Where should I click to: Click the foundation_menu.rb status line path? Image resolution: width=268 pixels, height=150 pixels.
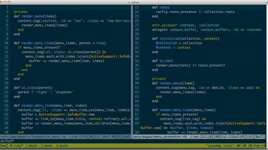pyautogui.click(x=33, y=137)
